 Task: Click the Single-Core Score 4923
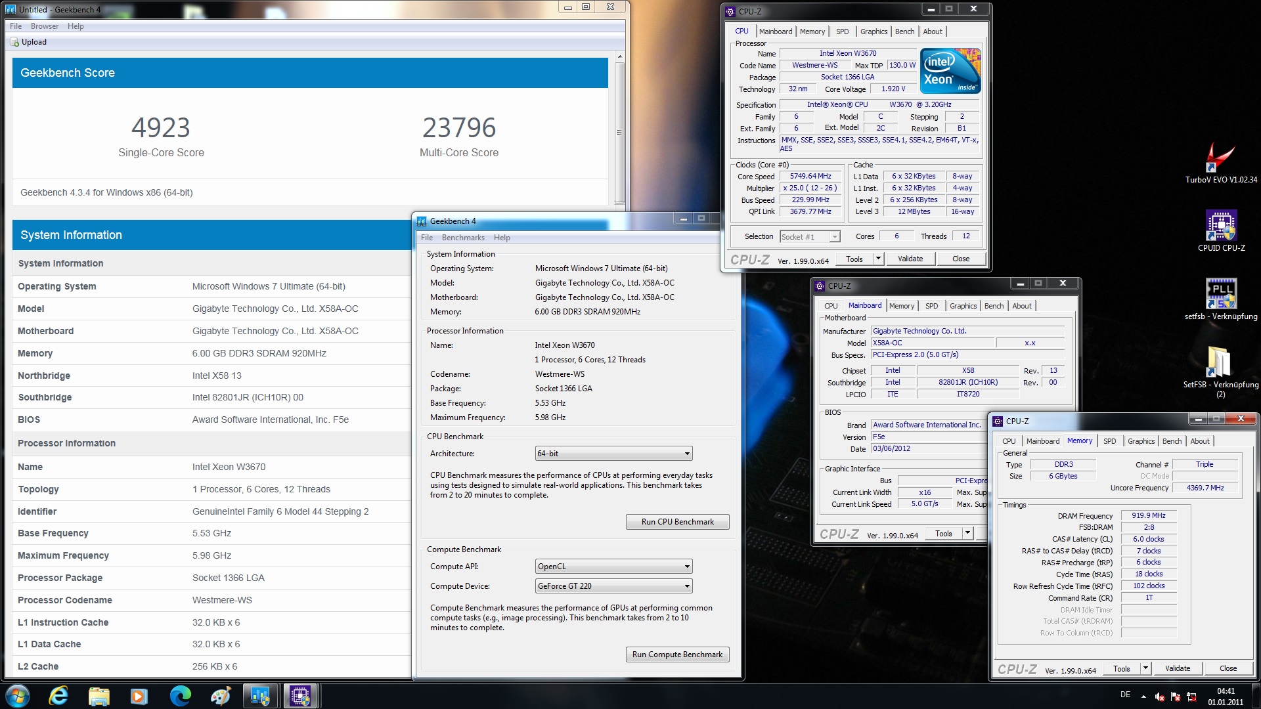(161, 128)
